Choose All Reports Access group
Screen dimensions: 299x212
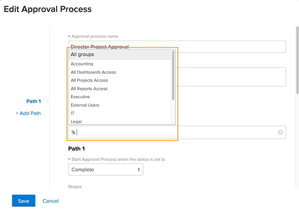coord(89,89)
